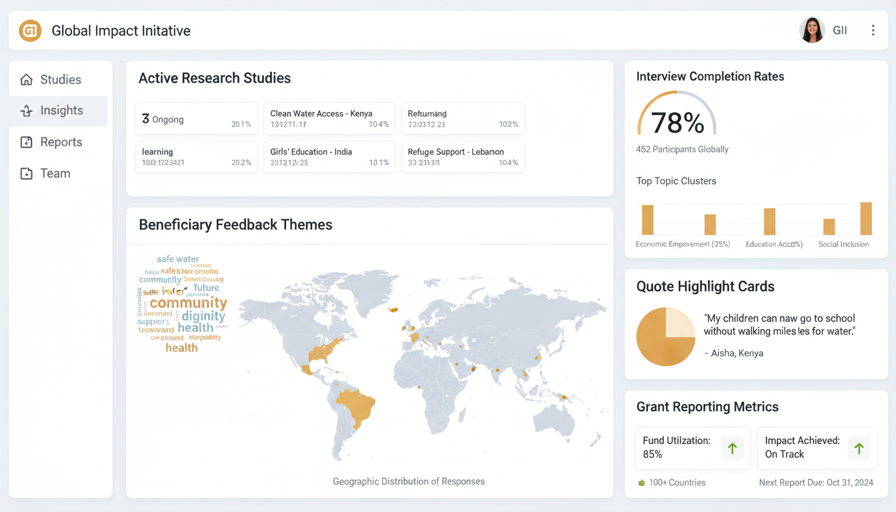This screenshot has width=896, height=512.
Task: Select the pie chart icon in Quote Highlight card
Action: [665, 337]
